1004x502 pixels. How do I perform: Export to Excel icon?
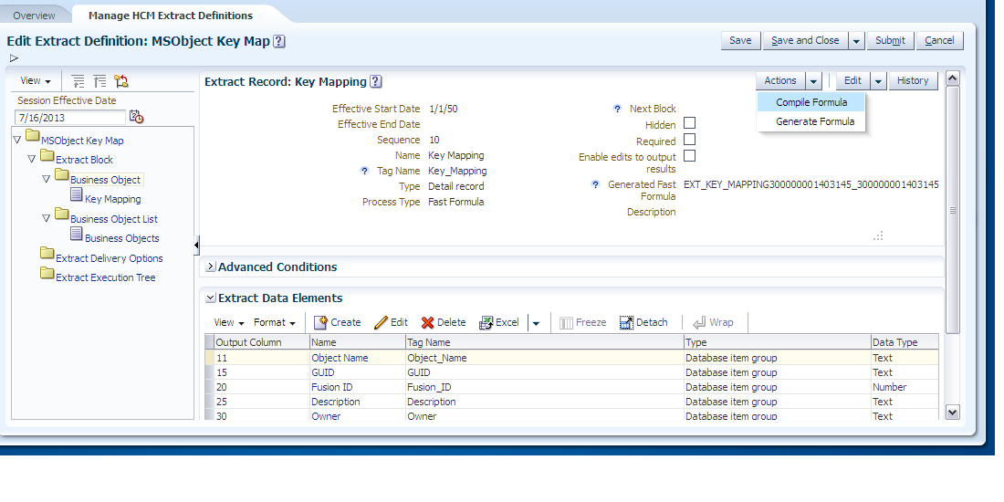pos(486,323)
